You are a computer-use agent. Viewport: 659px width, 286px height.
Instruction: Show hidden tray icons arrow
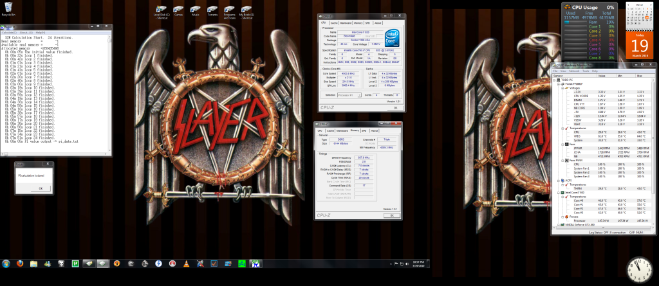pos(391,264)
